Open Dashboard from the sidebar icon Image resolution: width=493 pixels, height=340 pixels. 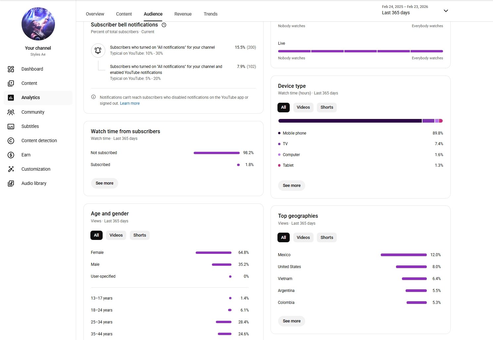tap(11, 69)
